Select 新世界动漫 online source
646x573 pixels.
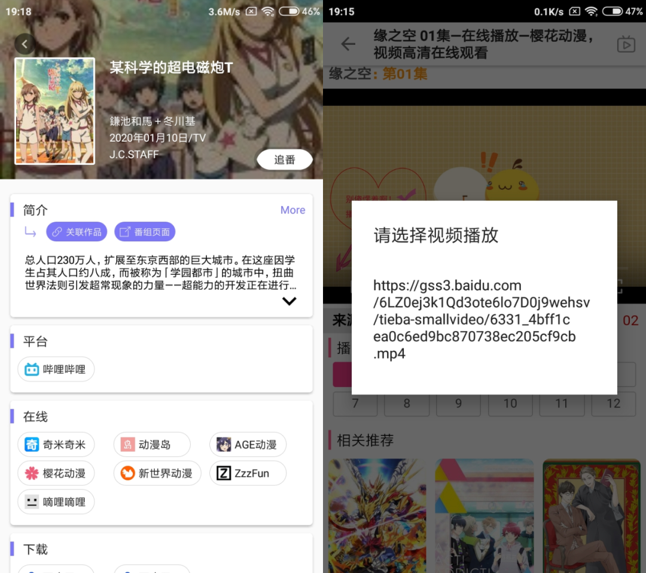157,473
